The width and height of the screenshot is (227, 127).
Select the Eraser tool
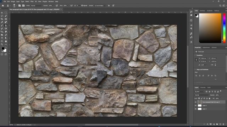[6, 29]
